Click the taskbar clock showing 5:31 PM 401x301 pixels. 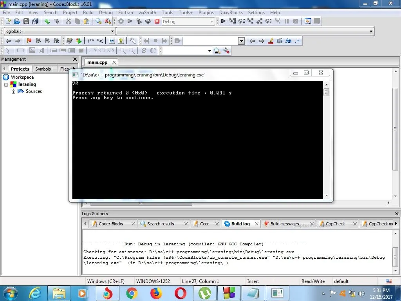[x=381, y=294]
